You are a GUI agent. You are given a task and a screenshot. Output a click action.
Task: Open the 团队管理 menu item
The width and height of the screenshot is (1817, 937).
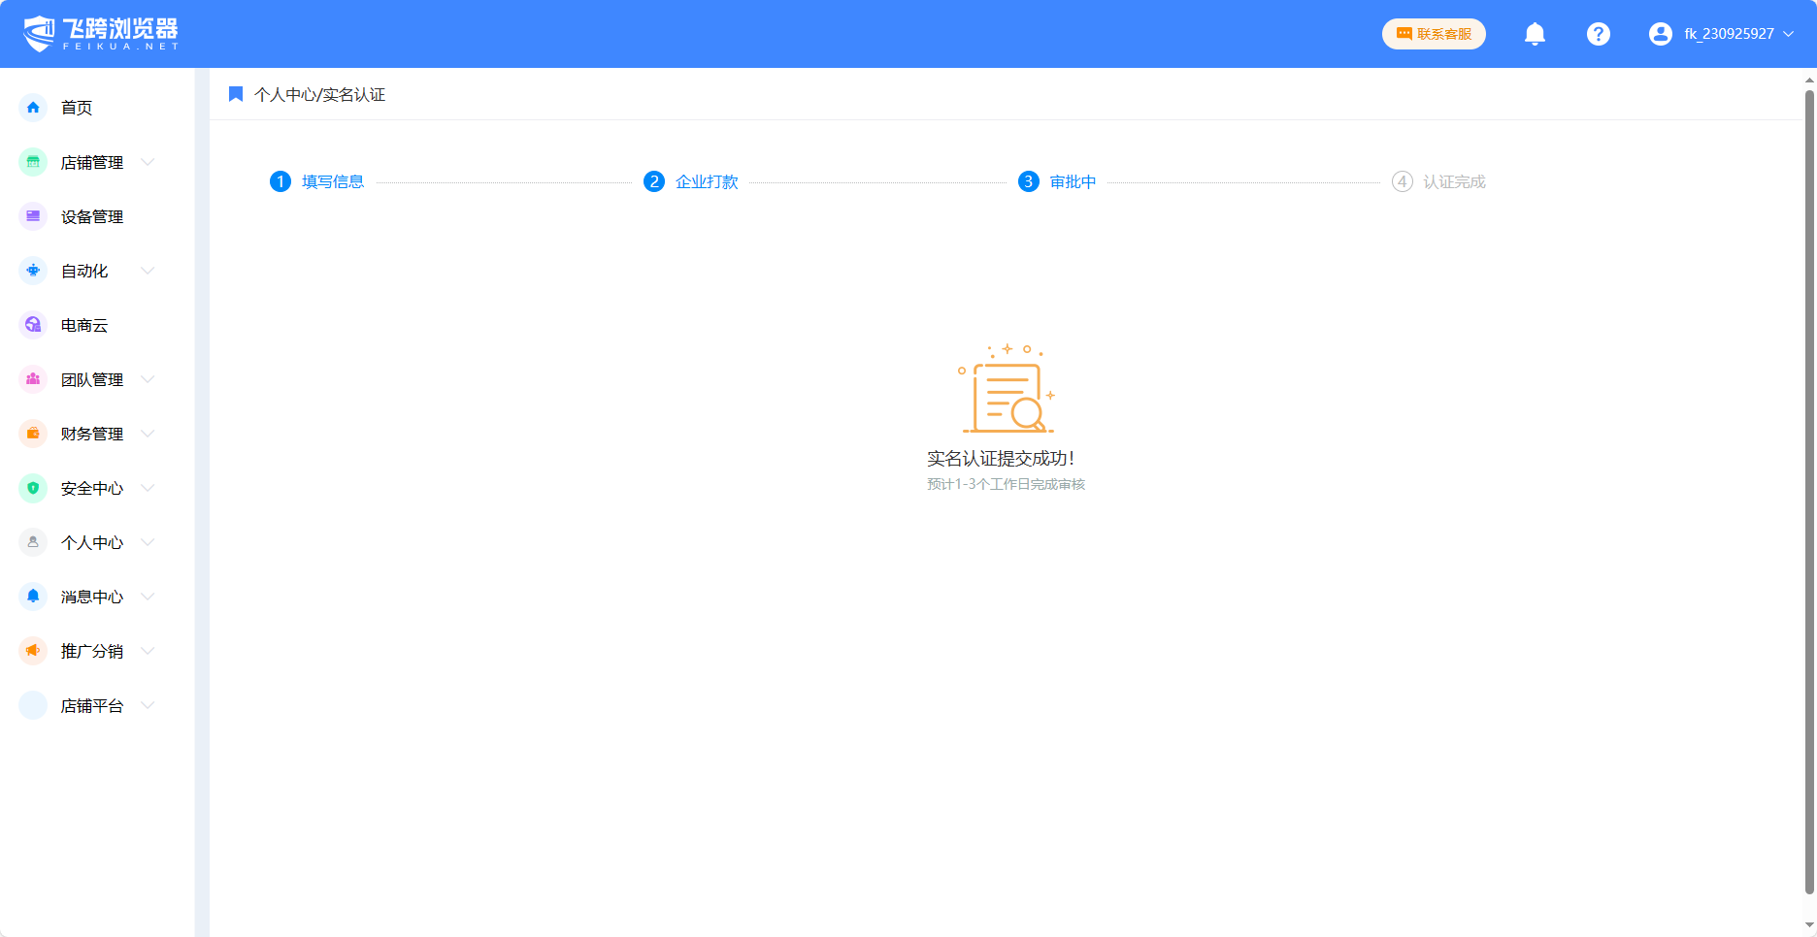(91, 379)
